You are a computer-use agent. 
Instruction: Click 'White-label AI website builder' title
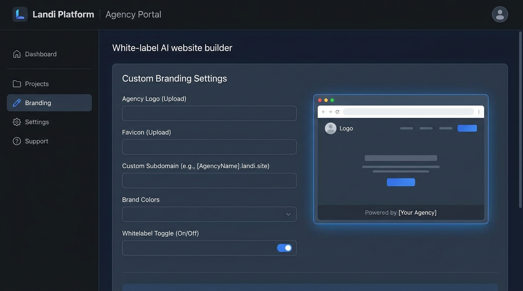tap(172, 48)
